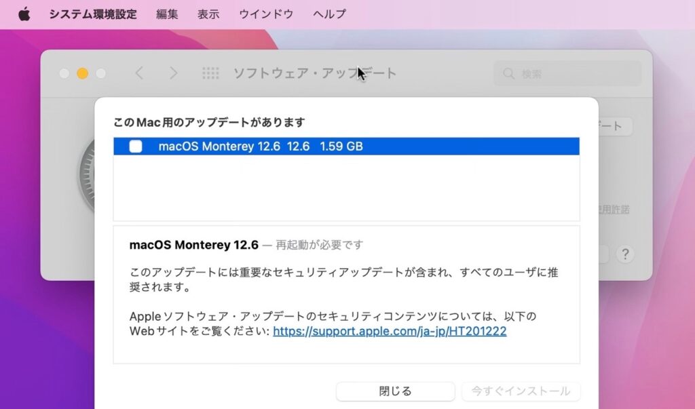Click the back navigation arrow
Viewport: 695px width, 409px height.
pyautogui.click(x=139, y=73)
